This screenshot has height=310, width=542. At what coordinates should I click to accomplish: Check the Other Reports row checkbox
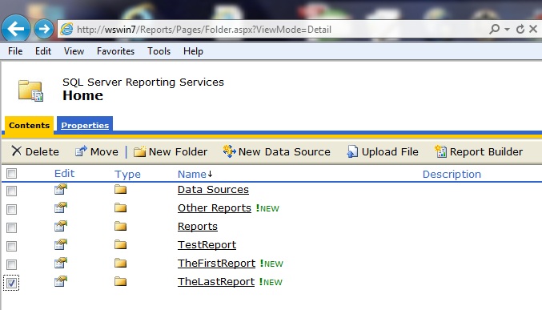[x=11, y=209]
